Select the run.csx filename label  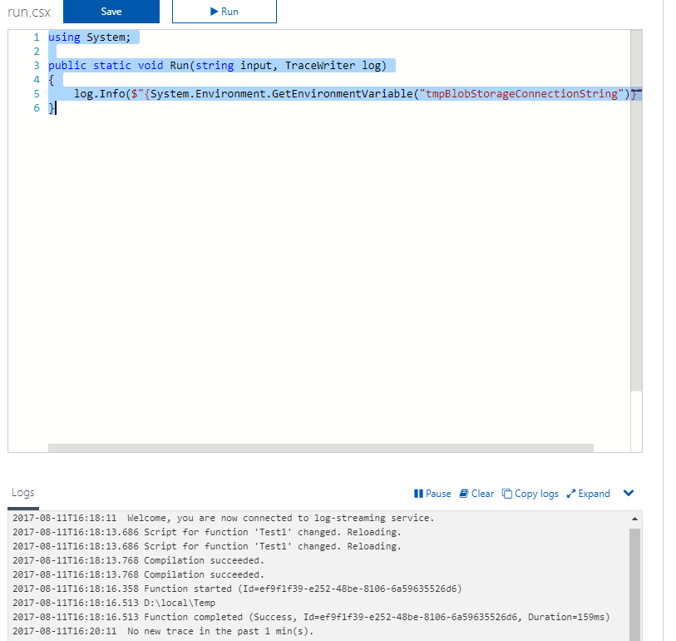tap(28, 12)
